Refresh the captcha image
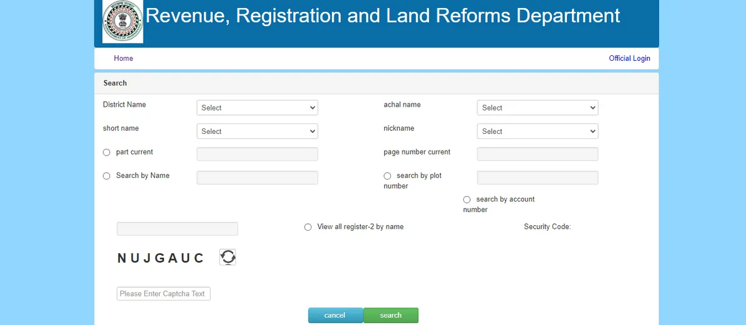This screenshot has width=746, height=325. (228, 257)
